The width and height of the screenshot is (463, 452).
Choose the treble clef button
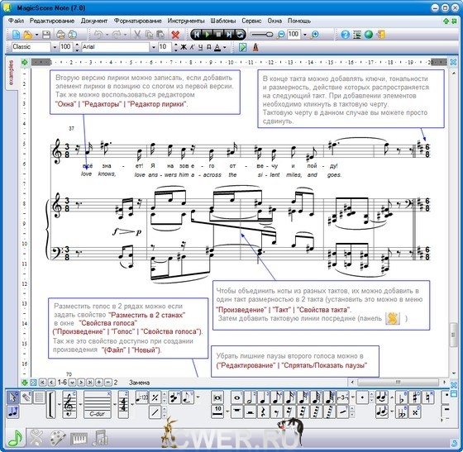coord(69,405)
